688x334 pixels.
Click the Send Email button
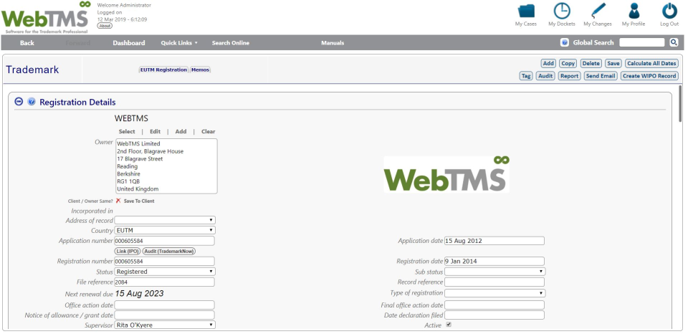pyautogui.click(x=601, y=76)
